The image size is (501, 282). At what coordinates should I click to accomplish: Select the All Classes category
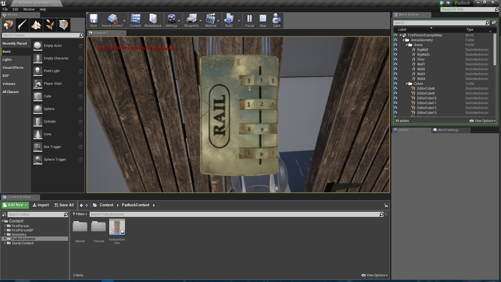[x=15, y=92]
